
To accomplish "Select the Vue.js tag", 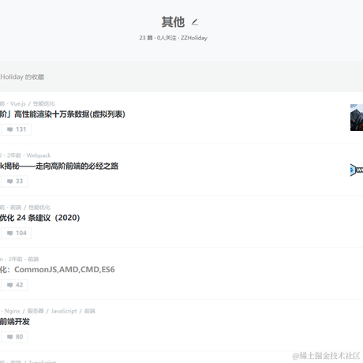I will pos(18,103).
